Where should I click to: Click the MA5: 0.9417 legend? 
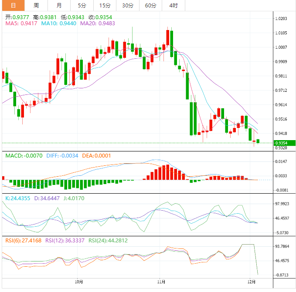21,23
